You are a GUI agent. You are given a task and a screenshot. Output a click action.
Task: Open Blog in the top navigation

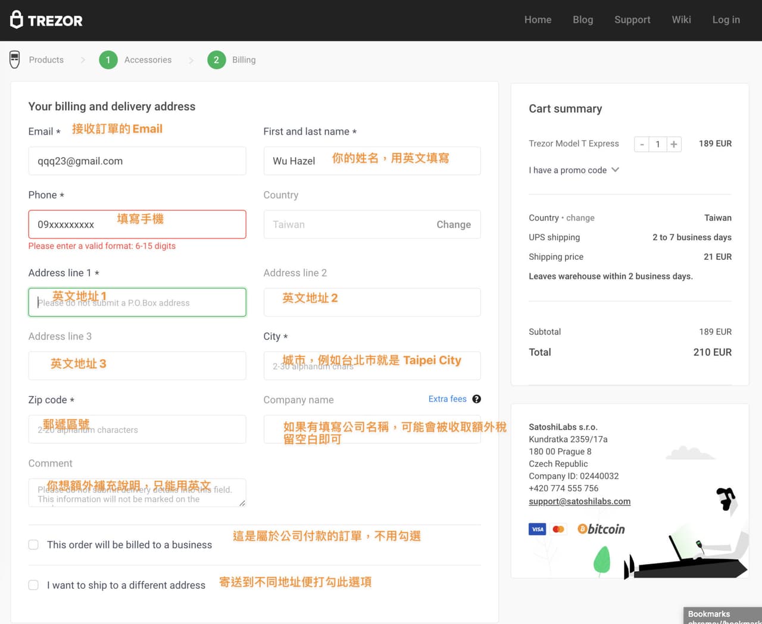tap(583, 20)
